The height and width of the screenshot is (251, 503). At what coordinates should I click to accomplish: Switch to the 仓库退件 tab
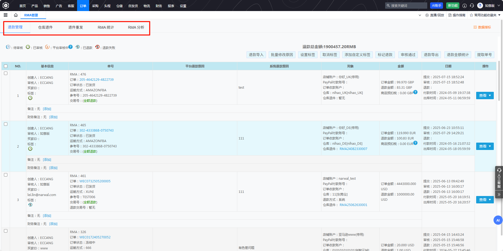(x=45, y=27)
